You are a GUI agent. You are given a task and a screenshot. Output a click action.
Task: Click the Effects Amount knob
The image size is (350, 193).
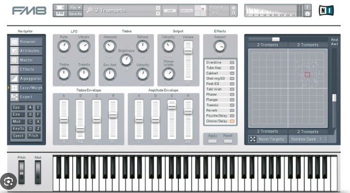click(x=220, y=46)
